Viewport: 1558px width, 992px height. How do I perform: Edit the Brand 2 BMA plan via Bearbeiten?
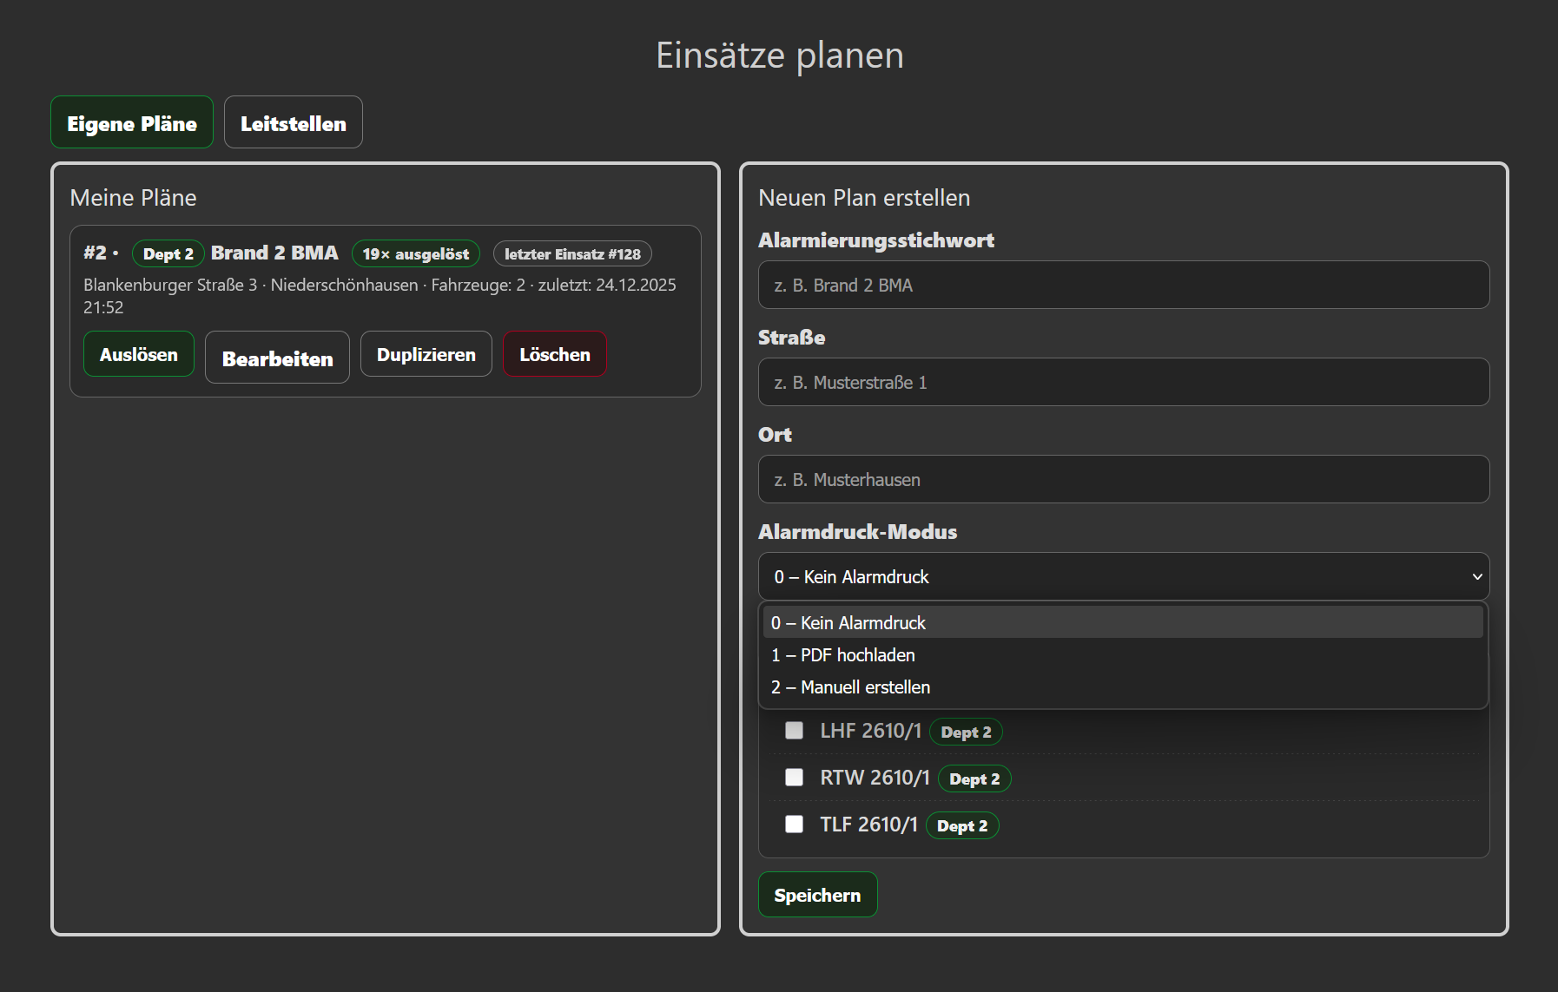coord(276,357)
